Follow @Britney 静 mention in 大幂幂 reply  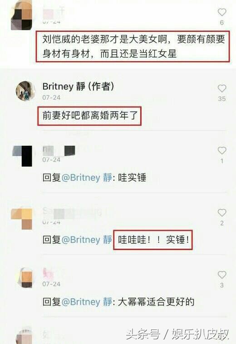(x=87, y=302)
